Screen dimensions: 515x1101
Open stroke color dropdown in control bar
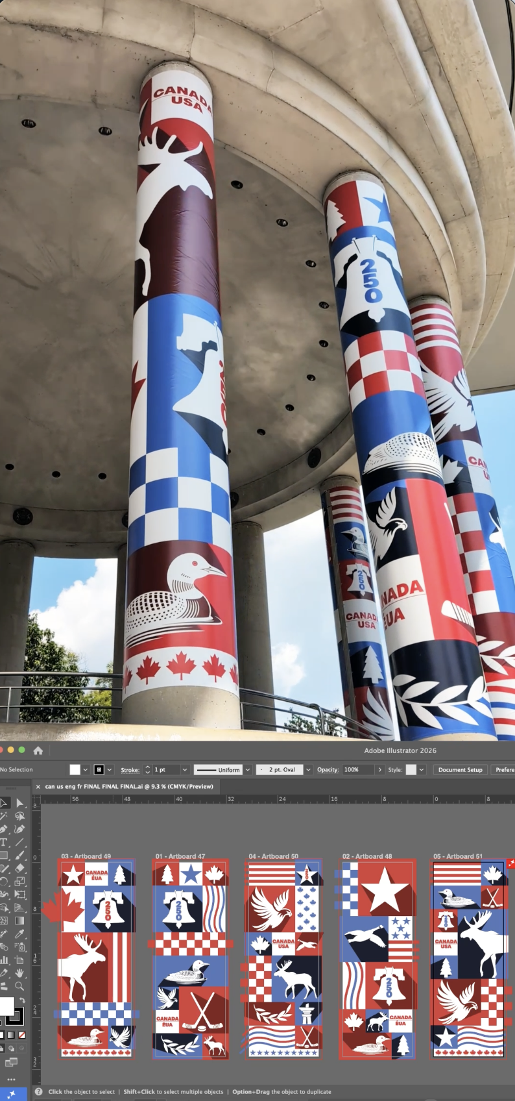(110, 770)
